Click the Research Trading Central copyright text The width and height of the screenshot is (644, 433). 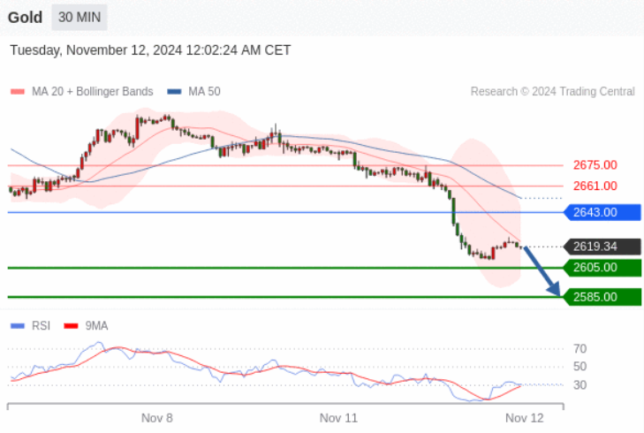point(552,91)
